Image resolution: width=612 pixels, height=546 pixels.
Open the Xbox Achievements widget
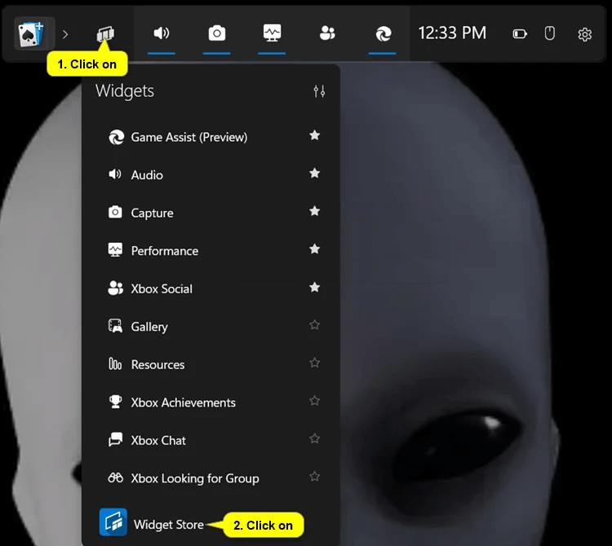(183, 403)
